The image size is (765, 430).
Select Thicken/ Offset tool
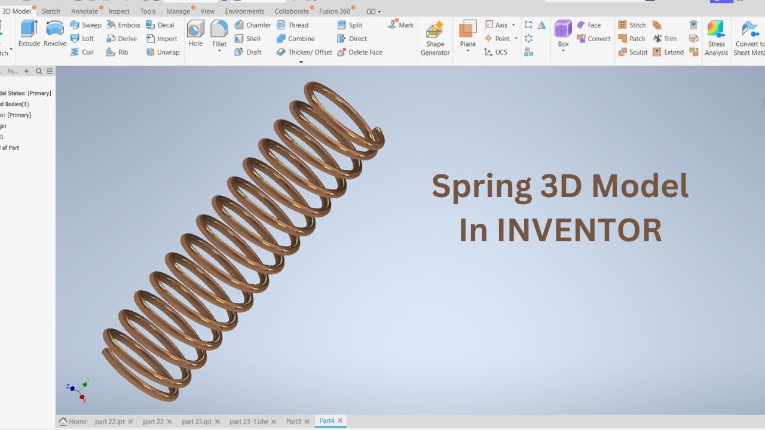[x=304, y=53]
